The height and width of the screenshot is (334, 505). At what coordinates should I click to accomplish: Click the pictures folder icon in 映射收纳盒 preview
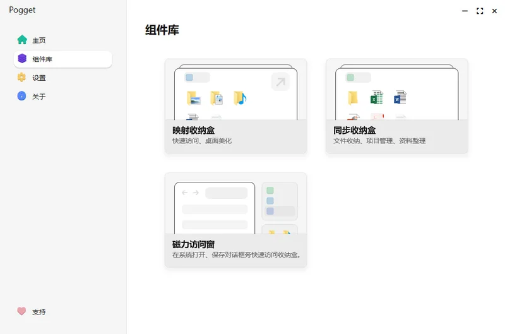(194, 98)
